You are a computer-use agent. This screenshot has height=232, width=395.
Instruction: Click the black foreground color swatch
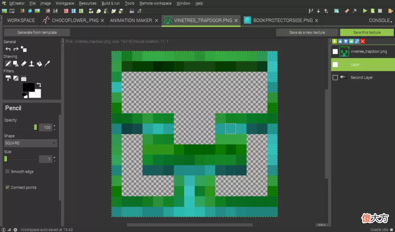29,87
